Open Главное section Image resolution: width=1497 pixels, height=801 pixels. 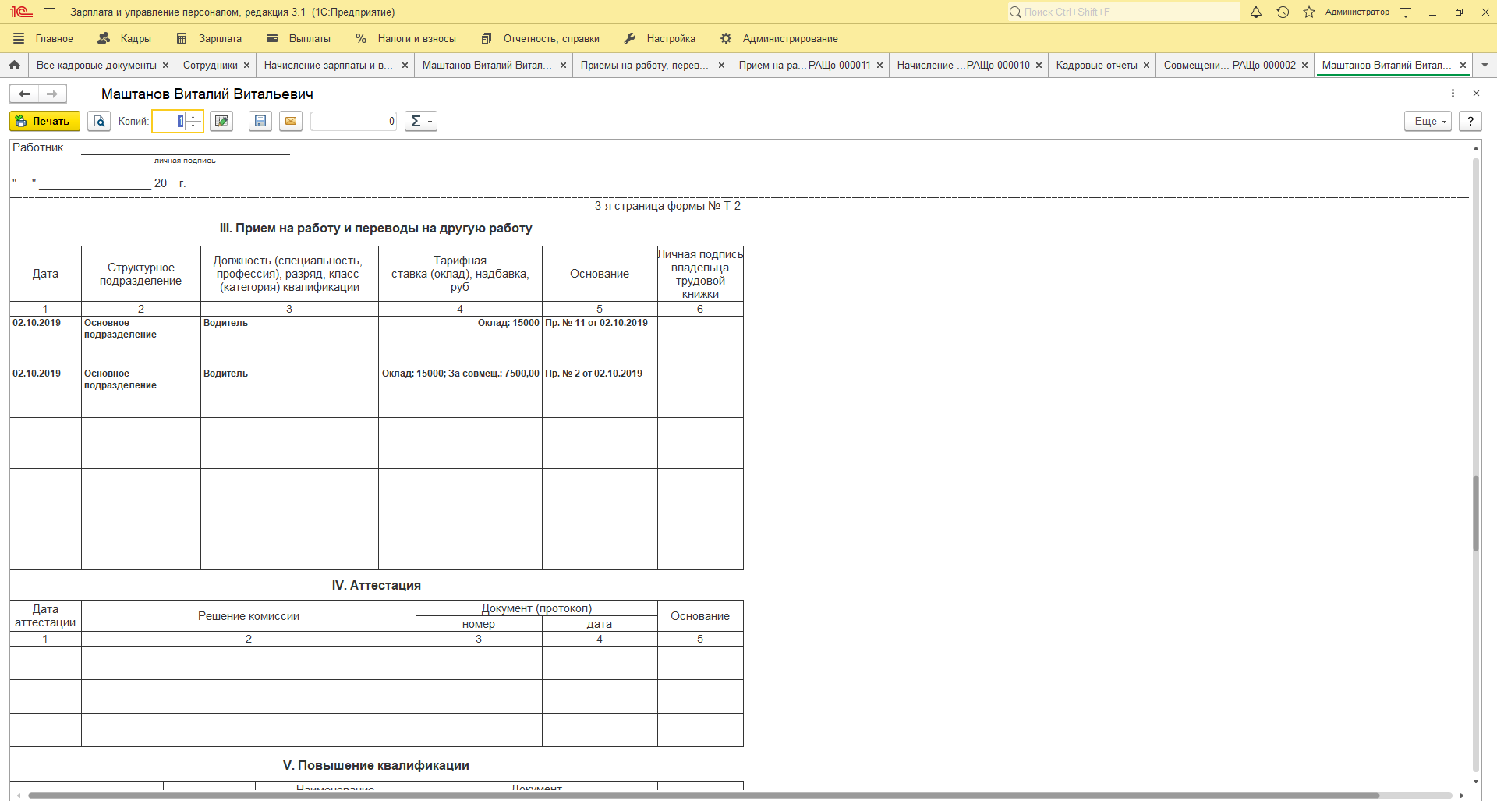pos(44,39)
